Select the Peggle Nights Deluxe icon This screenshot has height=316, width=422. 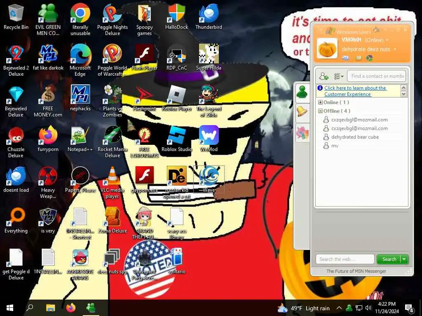click(113, 20)
